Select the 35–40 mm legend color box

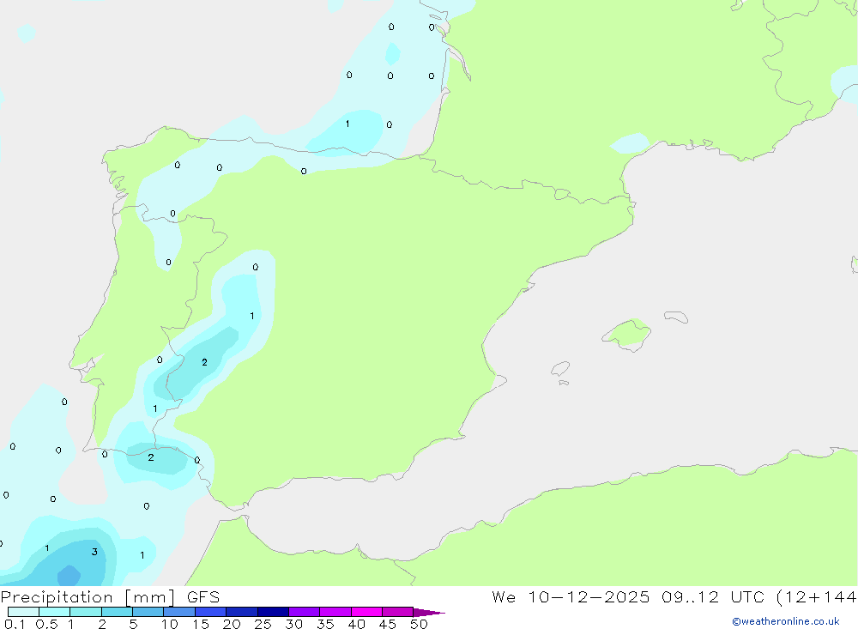pos(335,612)
